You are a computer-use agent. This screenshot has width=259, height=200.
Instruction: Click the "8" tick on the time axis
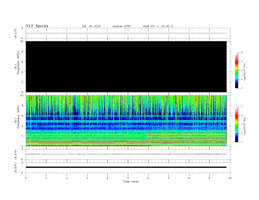pos(189,178)
